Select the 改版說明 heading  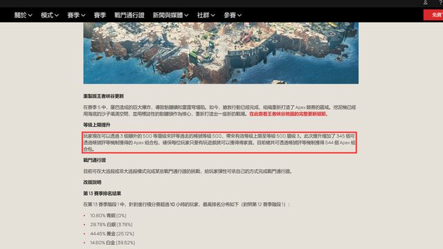92,182
